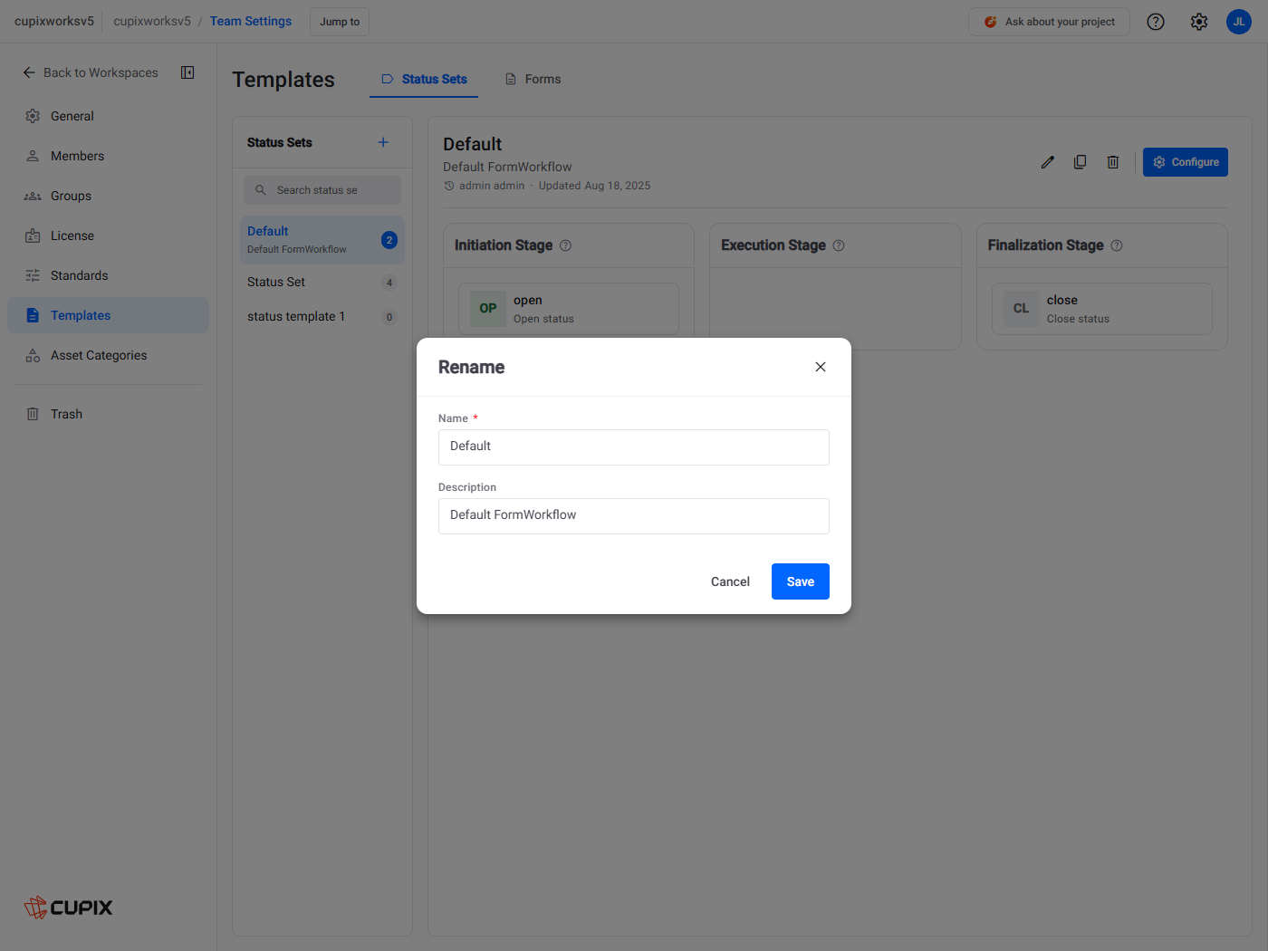This screenshot has width=1268, height=951.
Task: Select Templates in the sidebar
Action: pyautogui.click(x=109, y=315)
